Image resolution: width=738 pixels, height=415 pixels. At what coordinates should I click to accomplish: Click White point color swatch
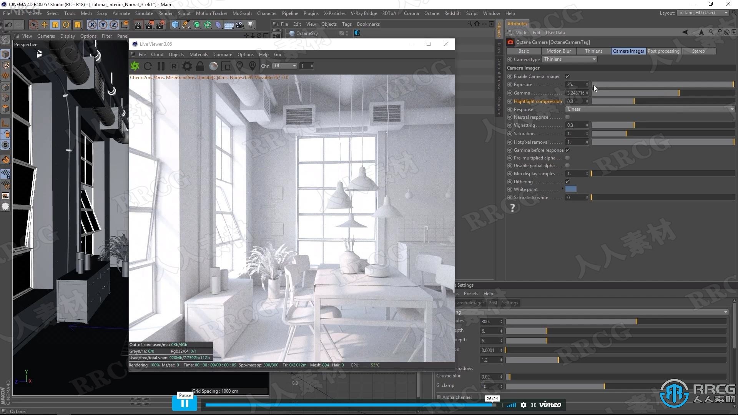coord(571,189)
